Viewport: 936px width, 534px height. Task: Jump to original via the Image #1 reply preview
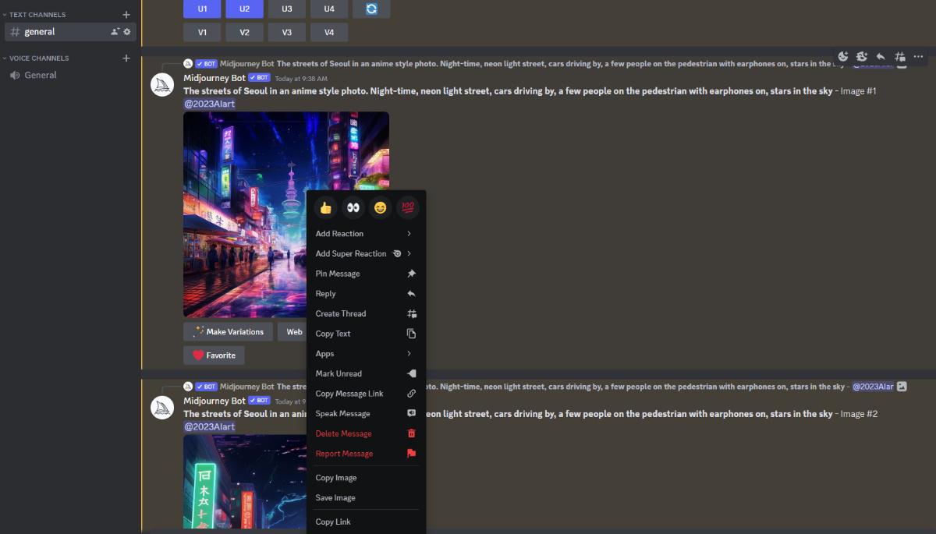[555, 63]
